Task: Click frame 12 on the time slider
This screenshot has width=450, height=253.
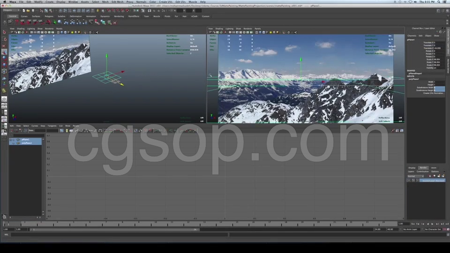Action: (x=188, y=223)
